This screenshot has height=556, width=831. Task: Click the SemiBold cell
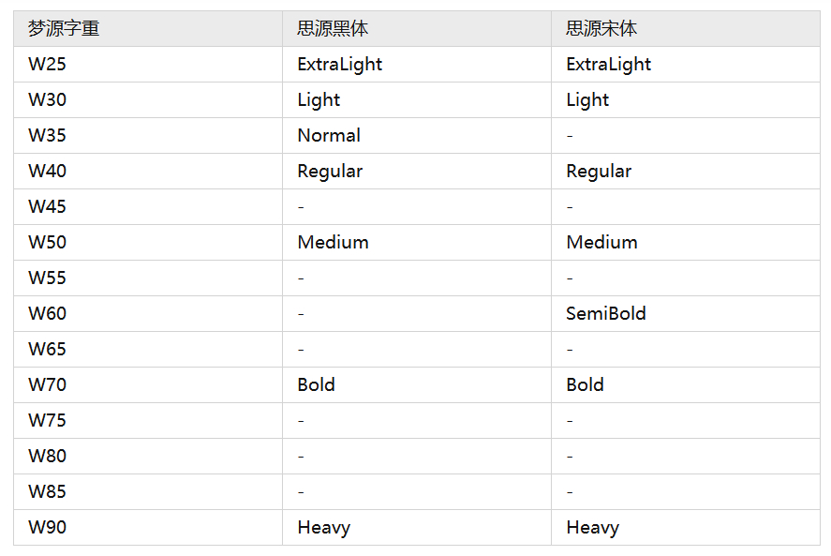pos(606,314)
